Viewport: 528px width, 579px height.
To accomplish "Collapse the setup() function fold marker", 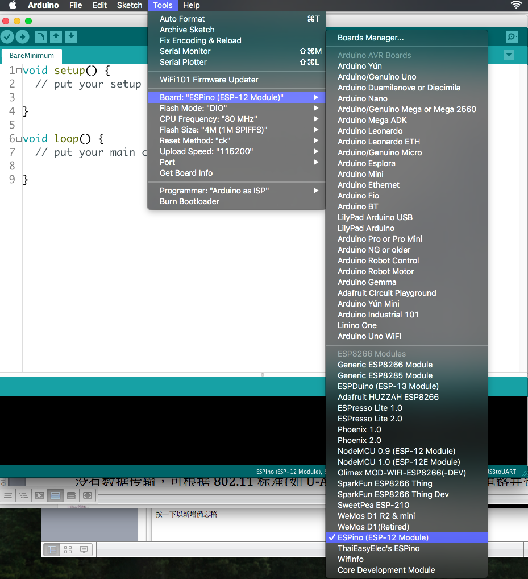I will [x=19, y=71].
